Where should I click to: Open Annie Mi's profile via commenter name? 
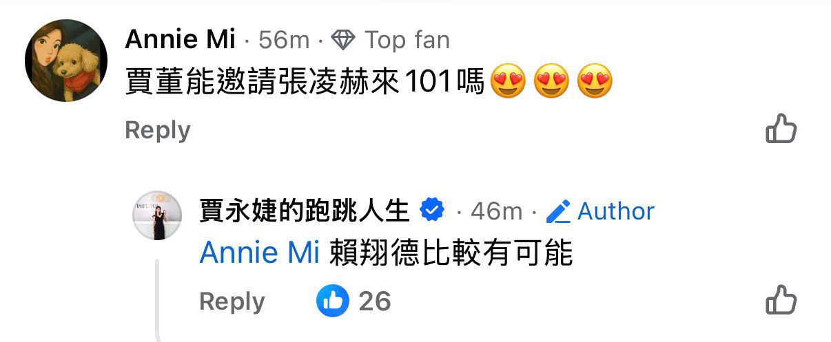(181, 40)
